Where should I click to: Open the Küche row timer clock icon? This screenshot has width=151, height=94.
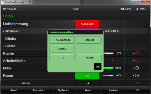click(x=137, y=53)
